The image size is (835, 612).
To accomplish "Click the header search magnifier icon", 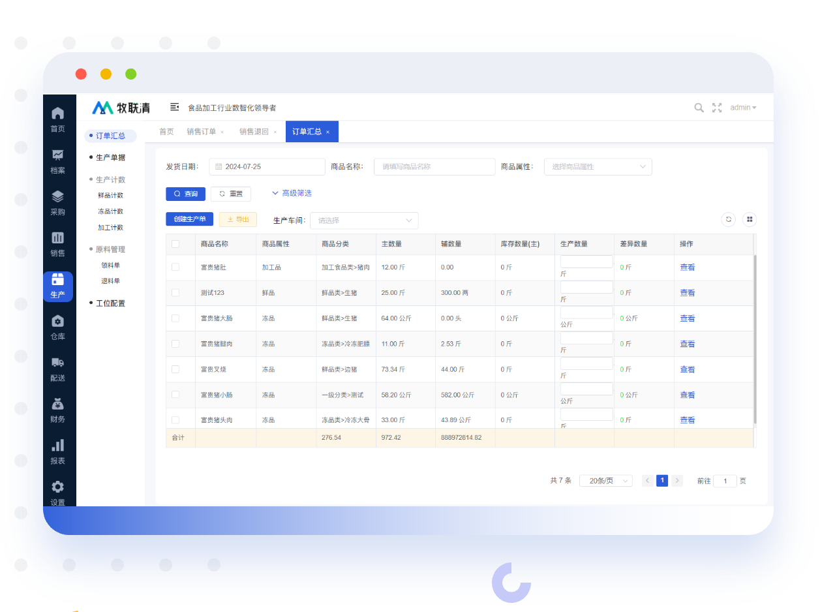I will [699, 108].
